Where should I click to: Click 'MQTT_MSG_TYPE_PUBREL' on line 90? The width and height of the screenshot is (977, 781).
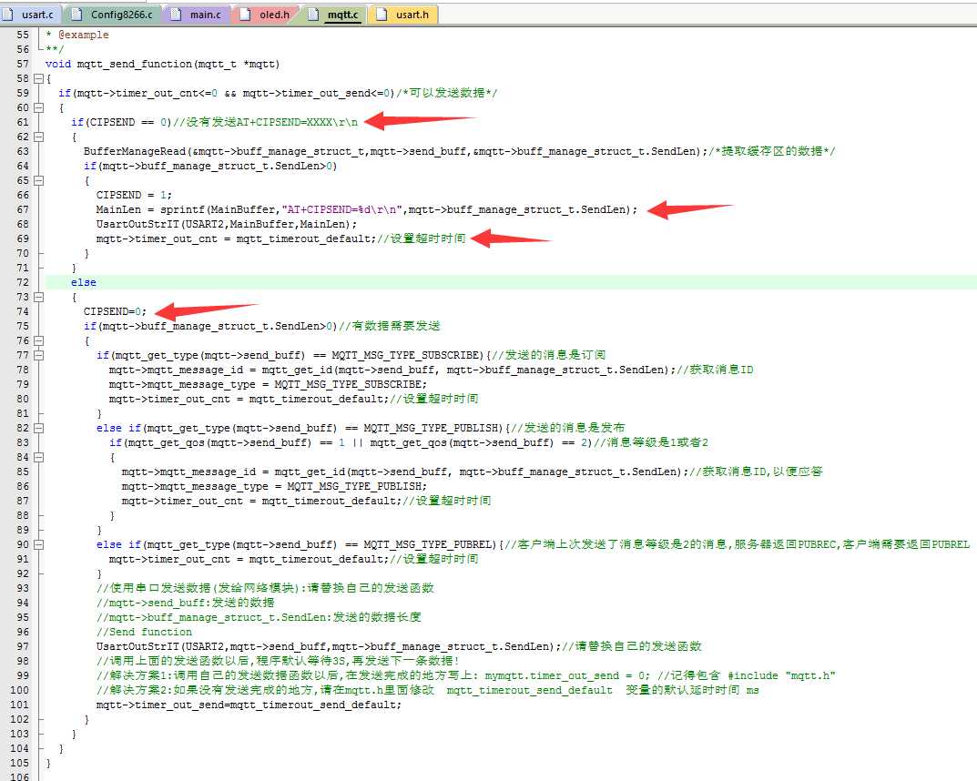(x=430, y=544)
